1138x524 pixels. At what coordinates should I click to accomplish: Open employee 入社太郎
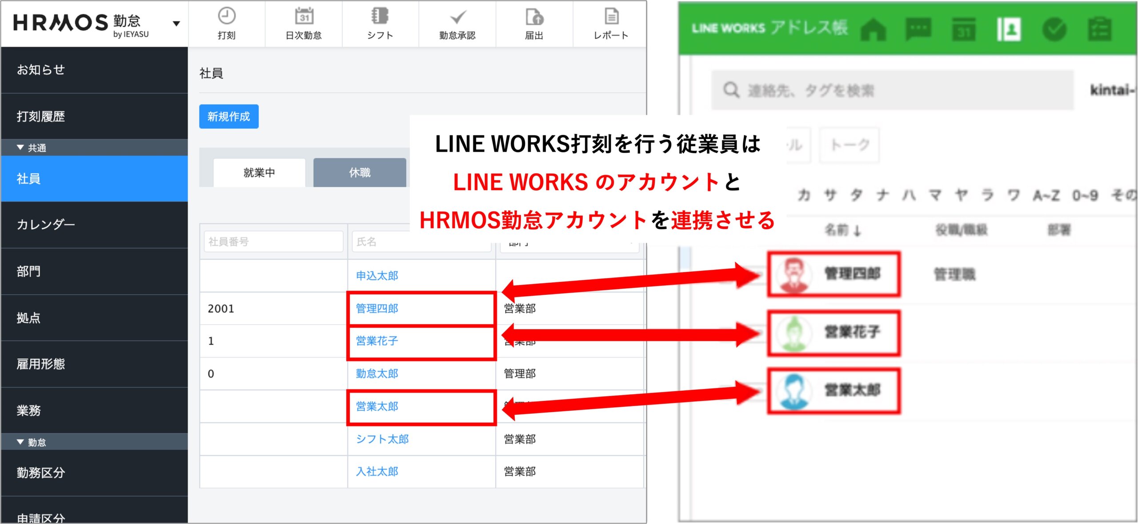[x=377, y=472]
